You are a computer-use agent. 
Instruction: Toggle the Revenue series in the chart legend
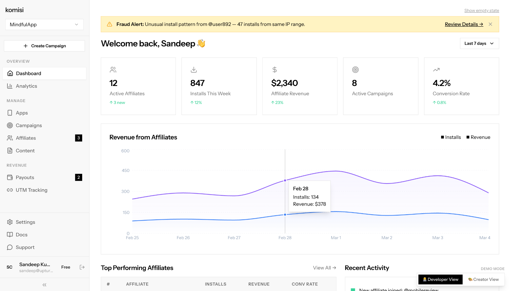(x=478, y=137)
